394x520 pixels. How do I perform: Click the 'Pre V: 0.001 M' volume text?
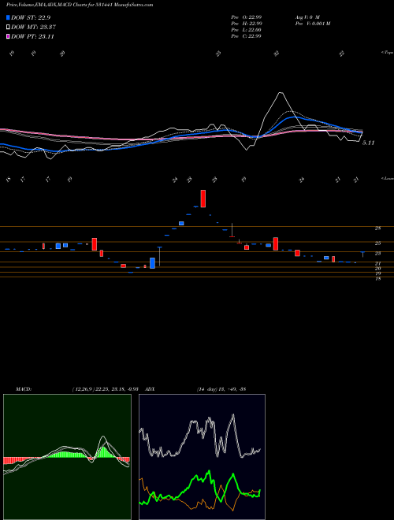pyautogui.click(x=312, y=24)
